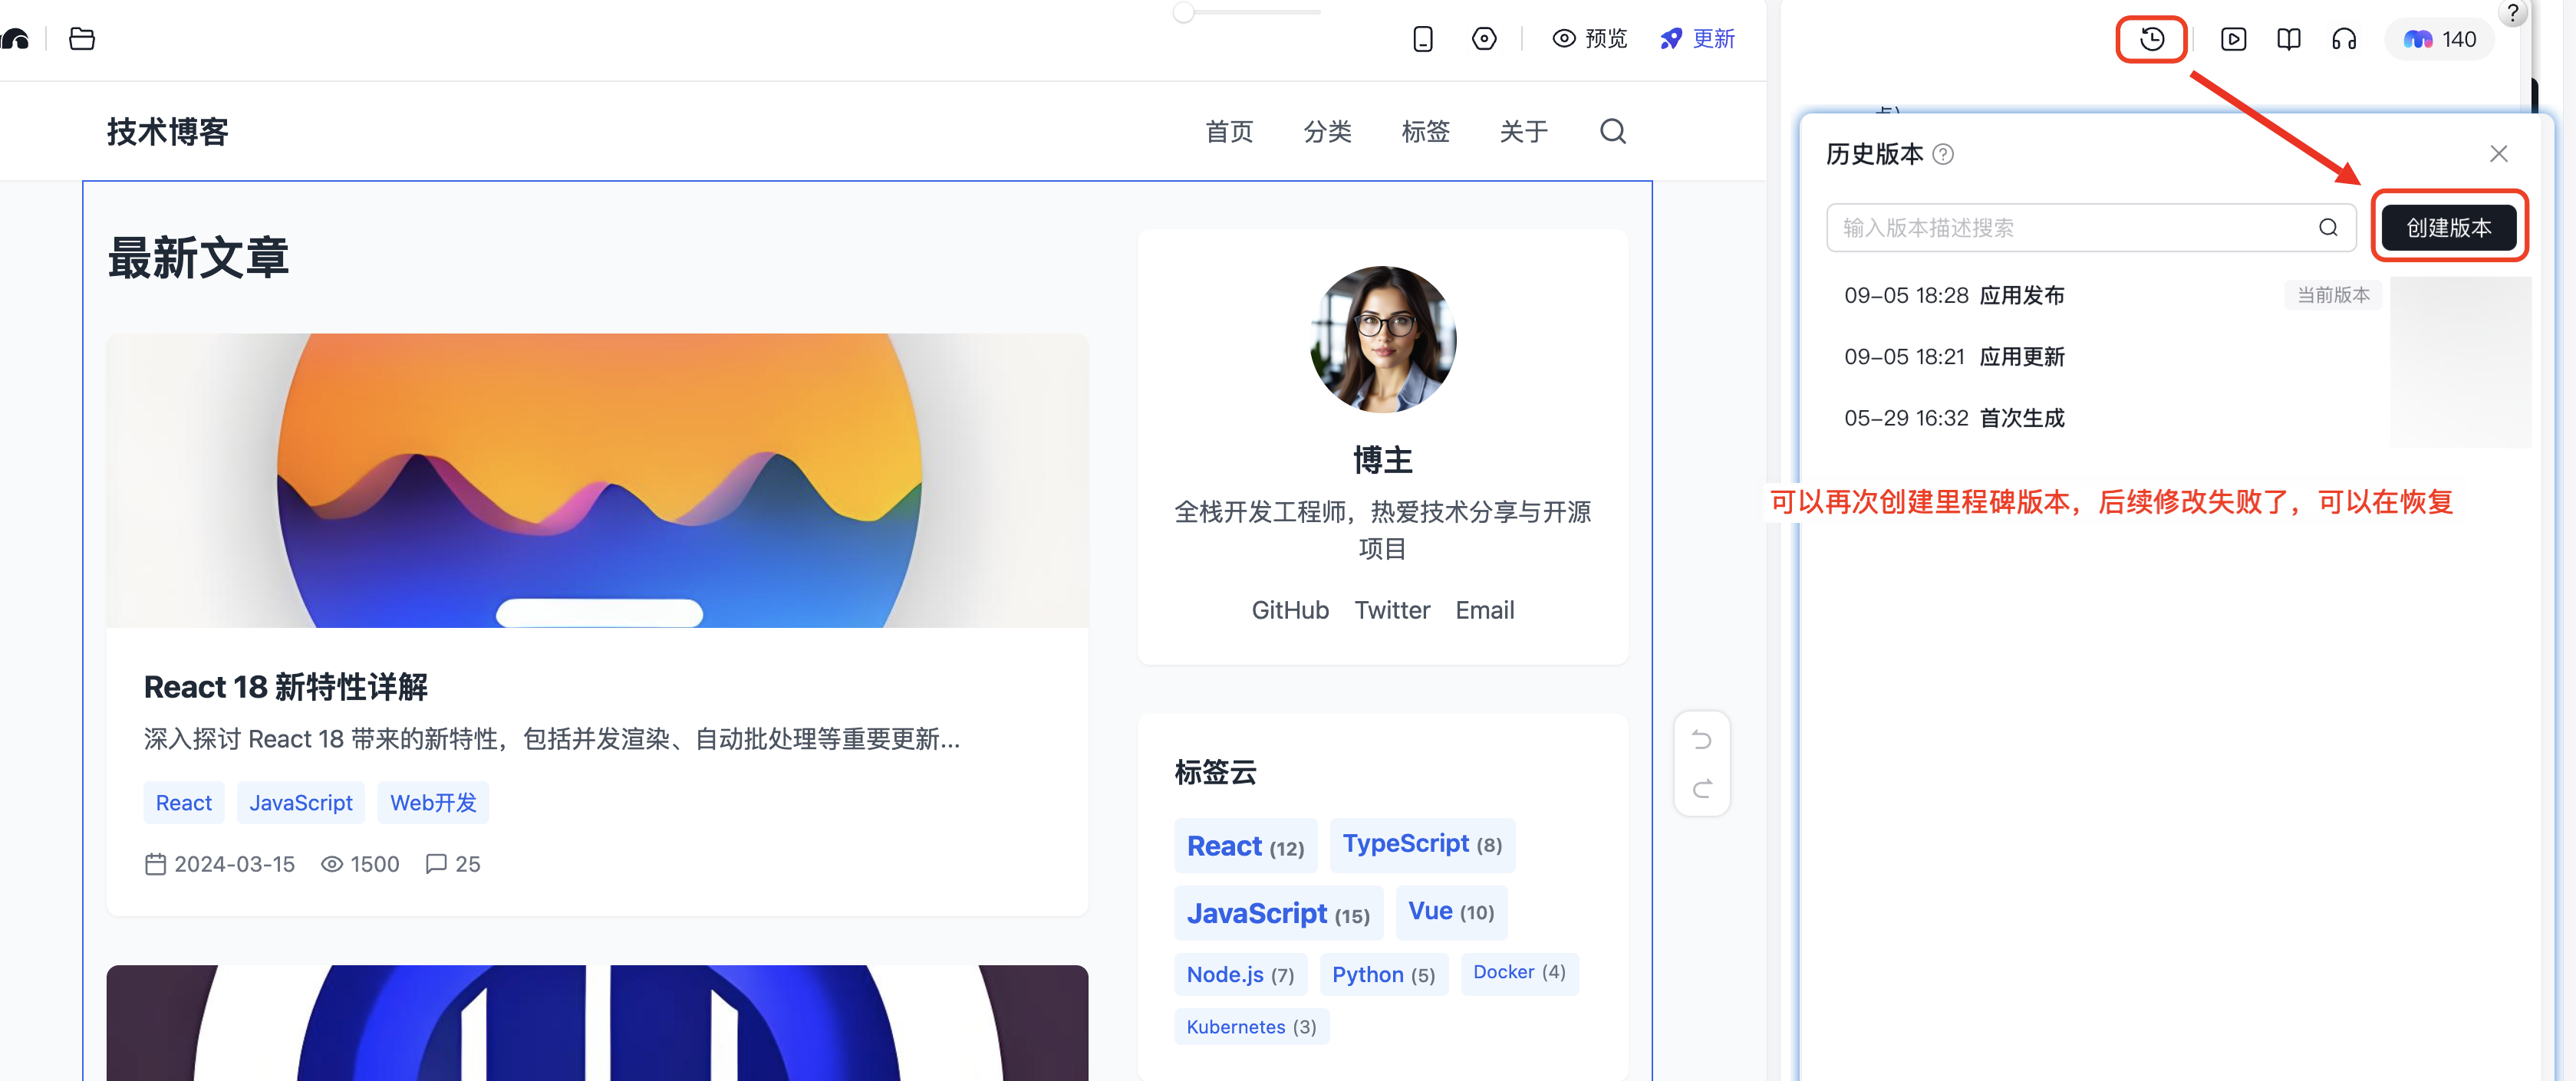Click the Web开发 tag under the article

(433, 803)
